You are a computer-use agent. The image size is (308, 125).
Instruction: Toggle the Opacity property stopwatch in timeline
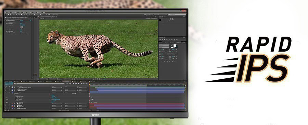pos(16,102)
